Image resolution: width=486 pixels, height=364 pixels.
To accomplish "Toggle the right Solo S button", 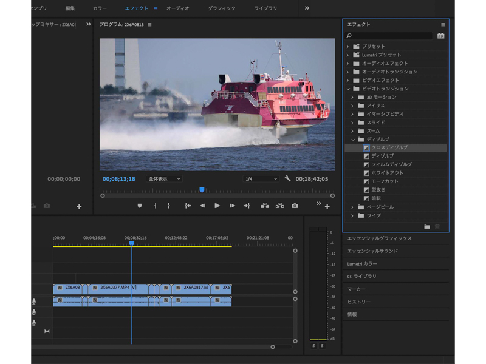I will [x=322, y=345].
